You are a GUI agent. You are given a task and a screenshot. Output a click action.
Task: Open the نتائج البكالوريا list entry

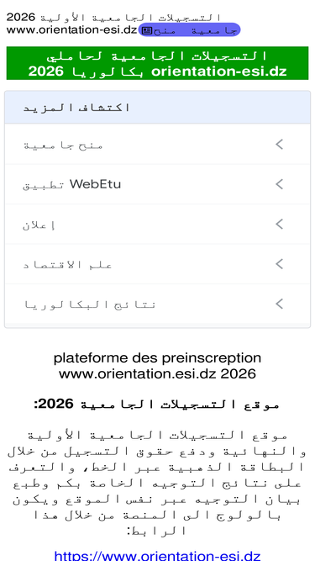158,304
